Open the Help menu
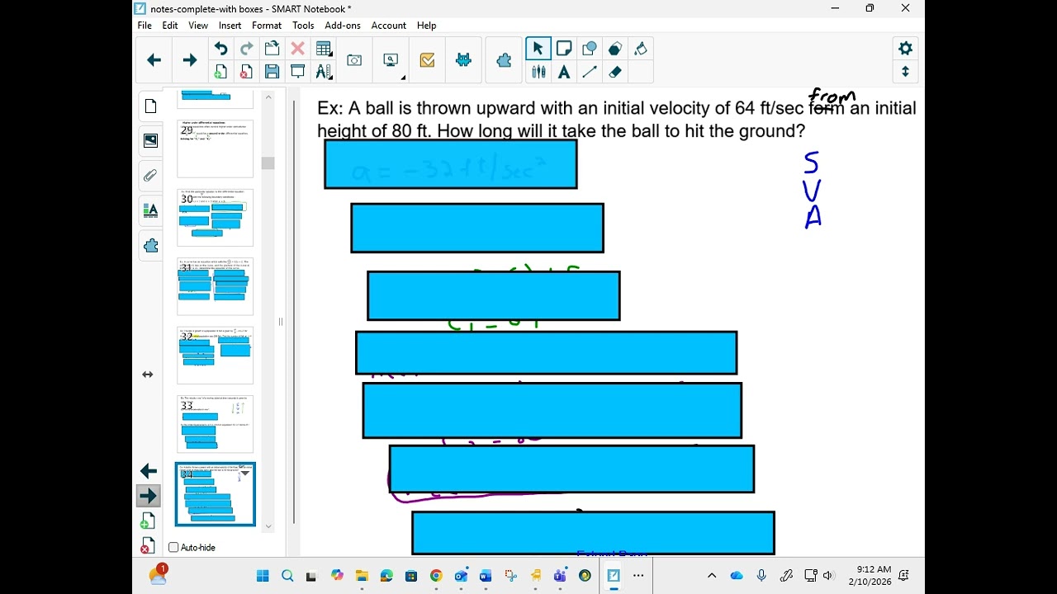1057x594 pixels. (x=427, y=26)
